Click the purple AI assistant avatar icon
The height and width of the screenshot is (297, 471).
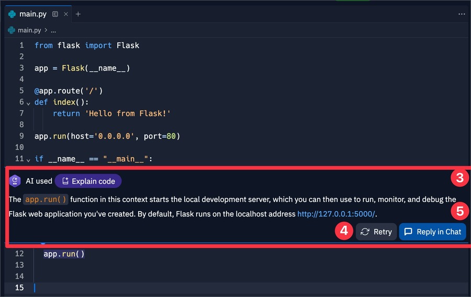(x=15, y=181)
